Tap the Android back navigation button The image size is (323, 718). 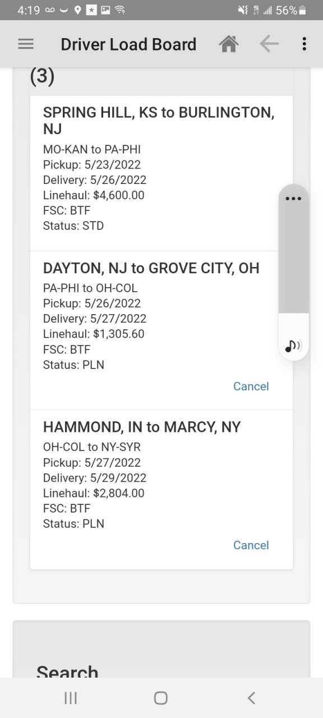[x=251, y=698]
